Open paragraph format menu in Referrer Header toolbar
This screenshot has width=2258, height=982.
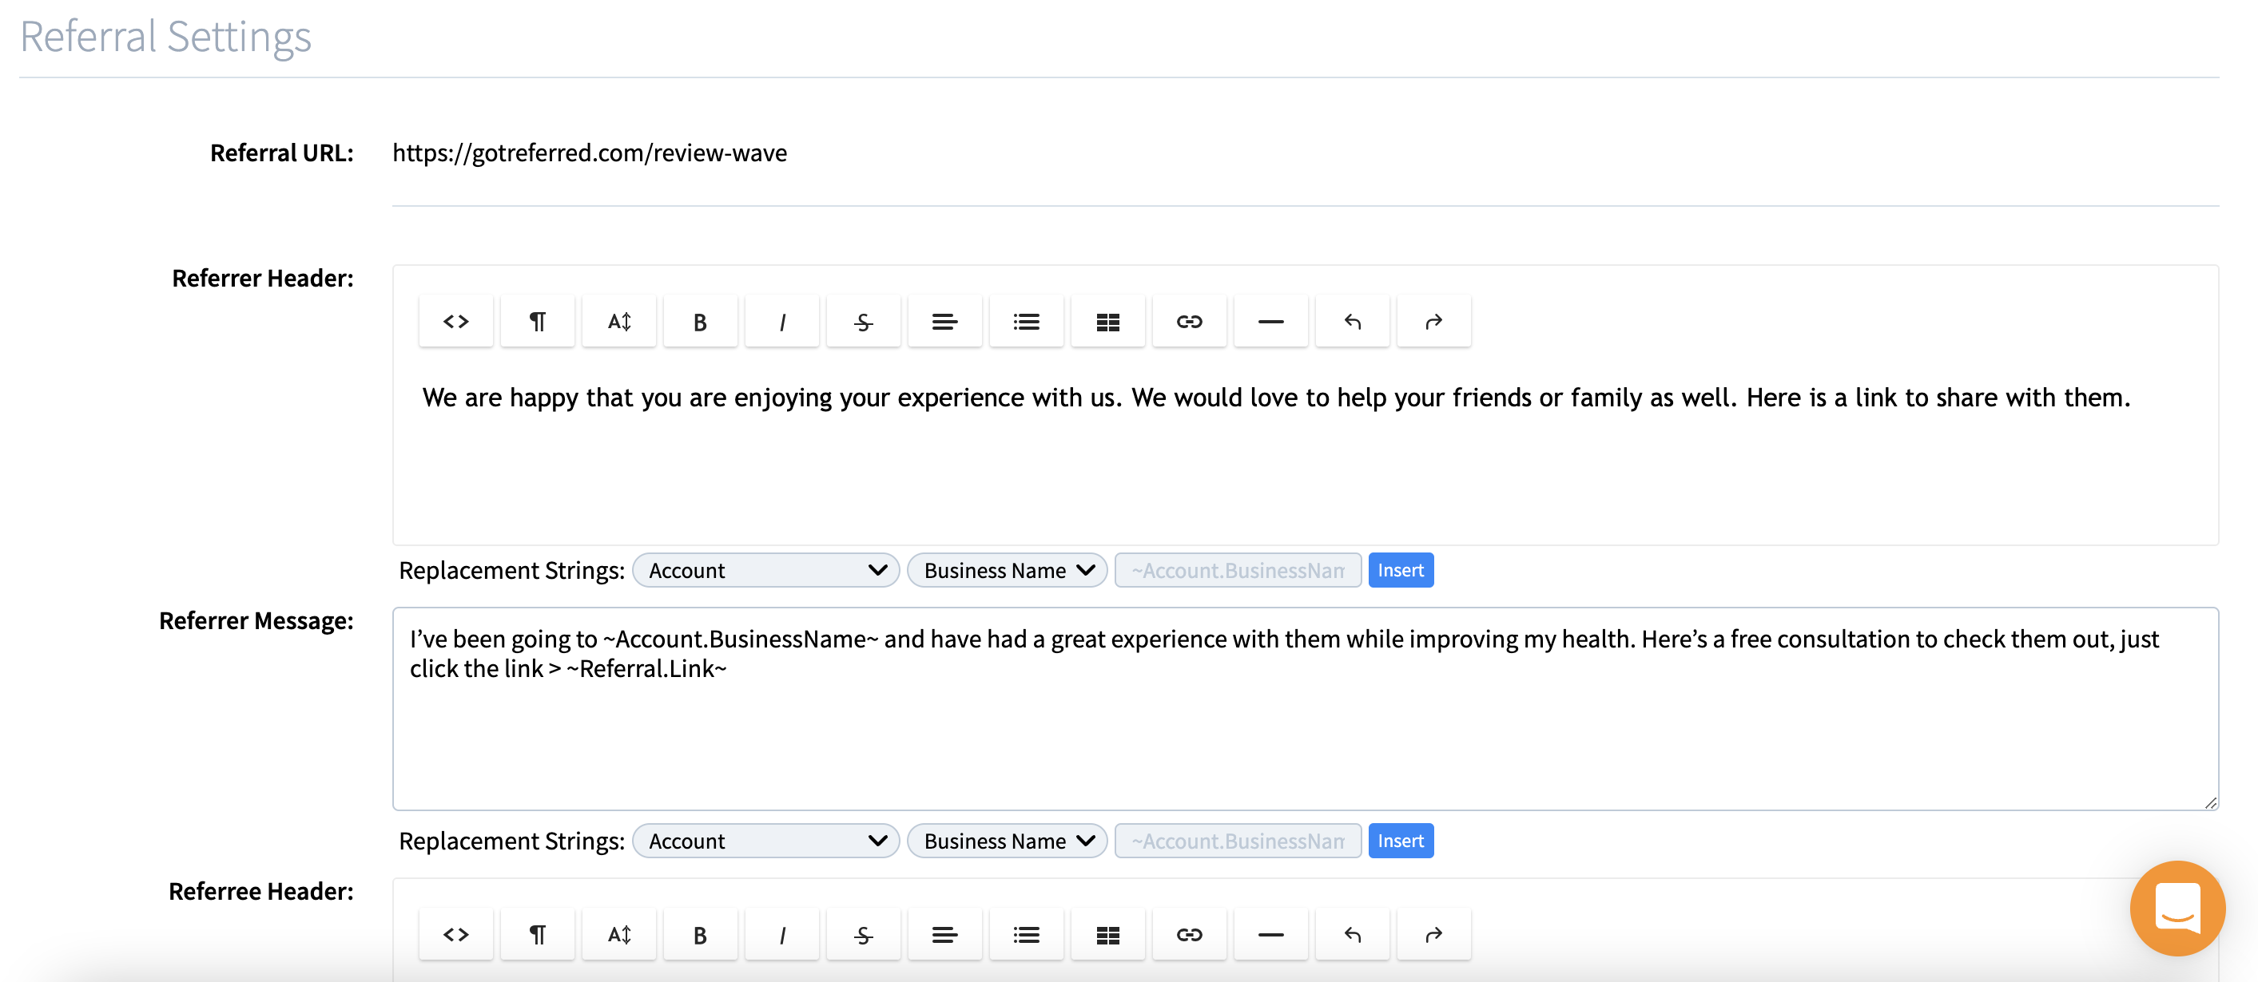point(537,322)
